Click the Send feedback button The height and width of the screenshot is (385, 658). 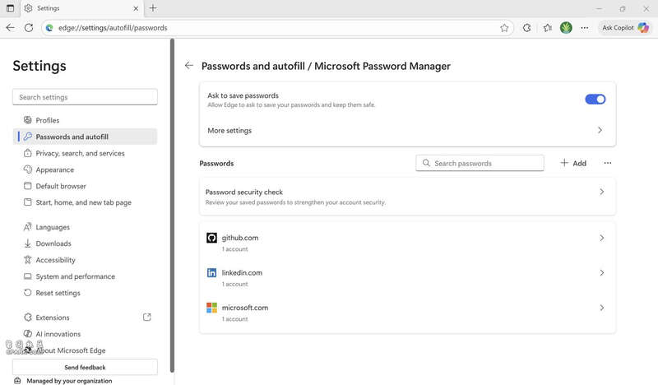coord(85,367)
